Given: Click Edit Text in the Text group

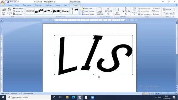Looking at the screenshot, I should tap(4, 12).
